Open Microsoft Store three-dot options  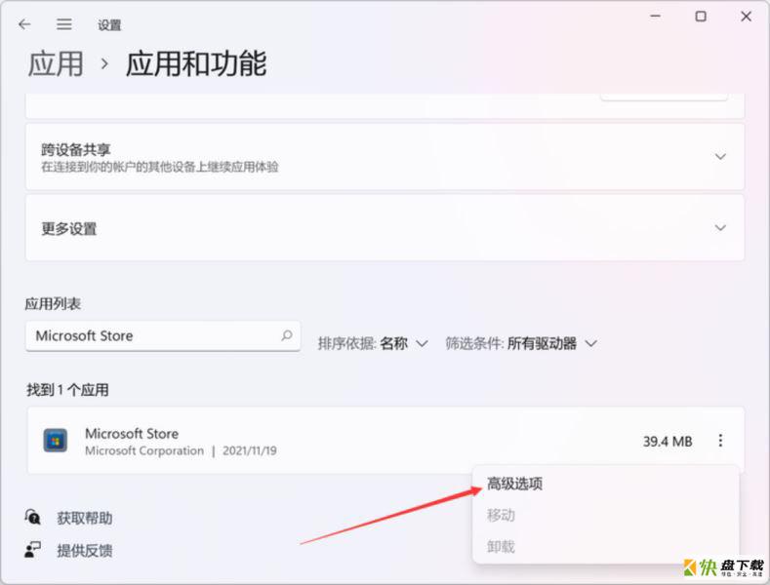720,441
